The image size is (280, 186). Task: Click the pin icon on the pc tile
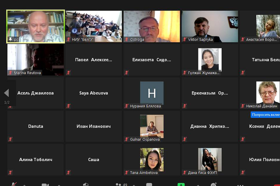pos(10,40)
